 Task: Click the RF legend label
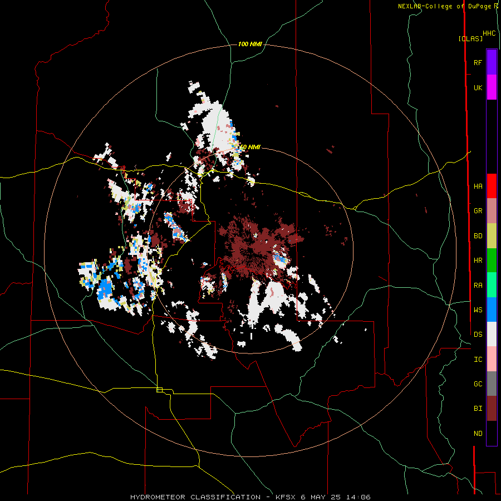click(x=478, y=62)
